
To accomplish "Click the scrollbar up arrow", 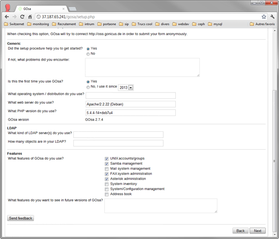I will (x=274, y=31).
